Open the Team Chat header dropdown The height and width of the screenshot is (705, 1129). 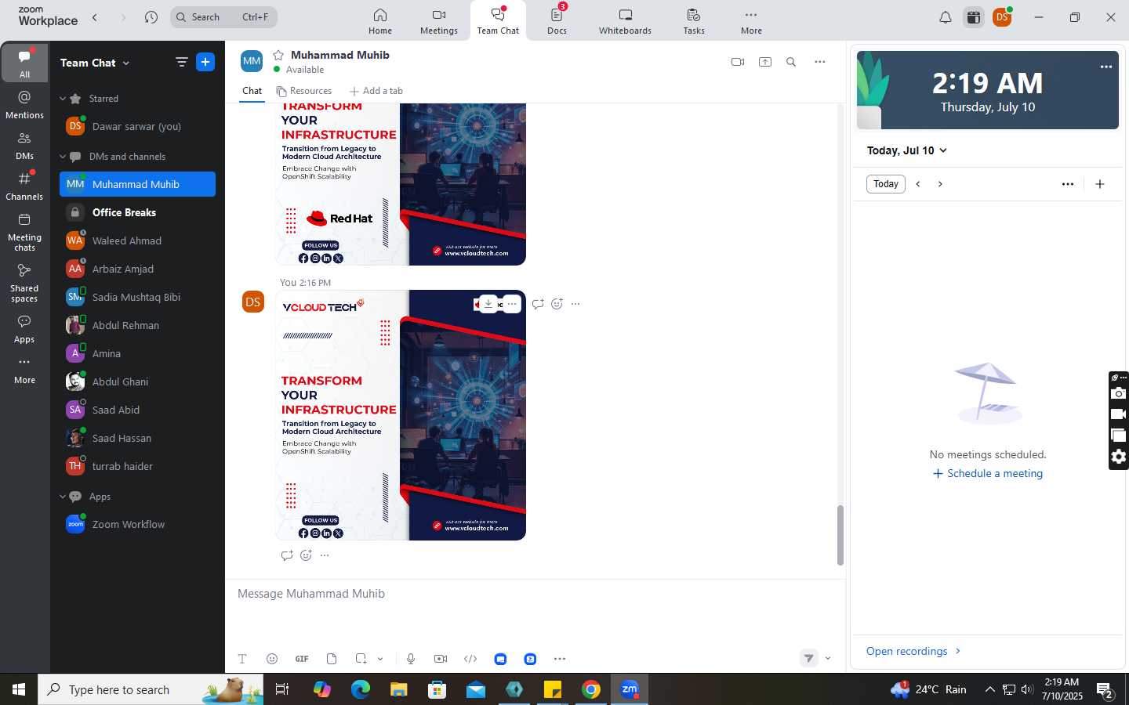click(x=126, y=63)
